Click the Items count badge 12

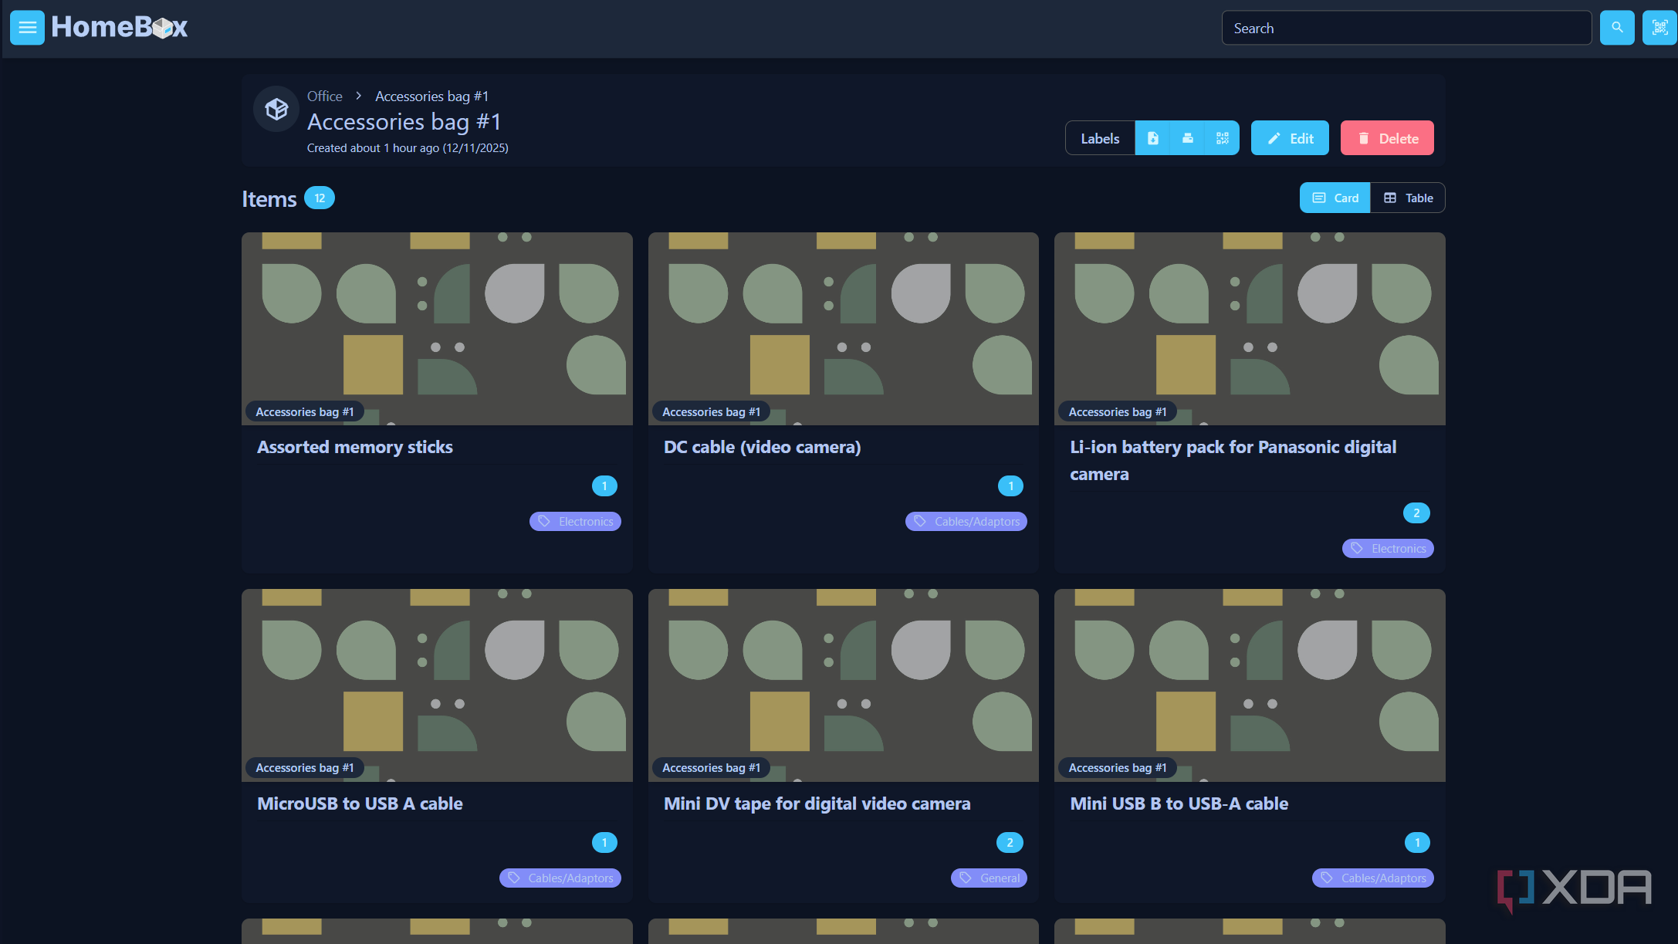319,198
